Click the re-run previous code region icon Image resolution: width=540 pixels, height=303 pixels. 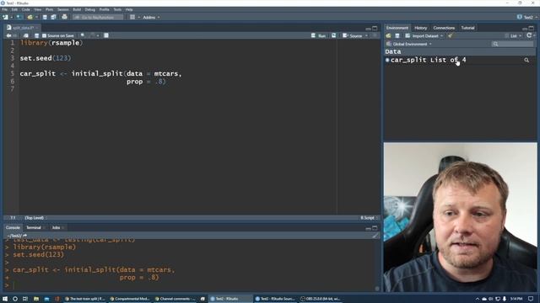click(x=333, y=35)
